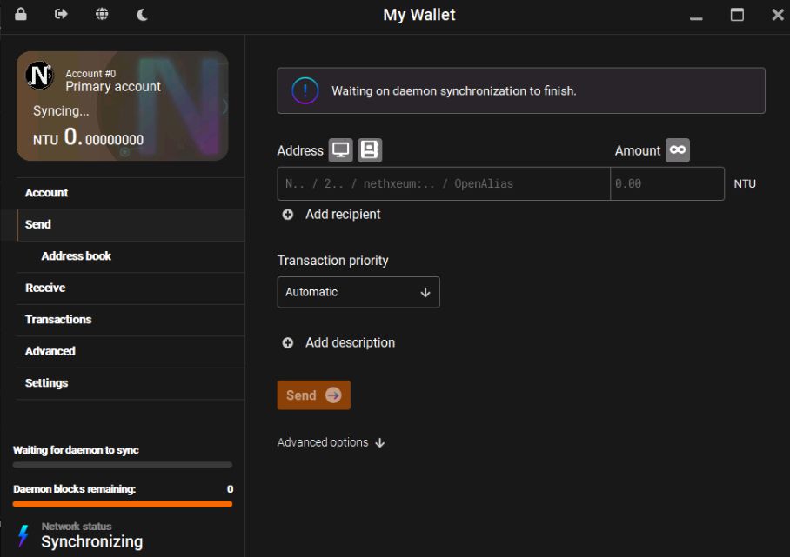Click the orange daemon blocks progress bar

pos(123,504)
